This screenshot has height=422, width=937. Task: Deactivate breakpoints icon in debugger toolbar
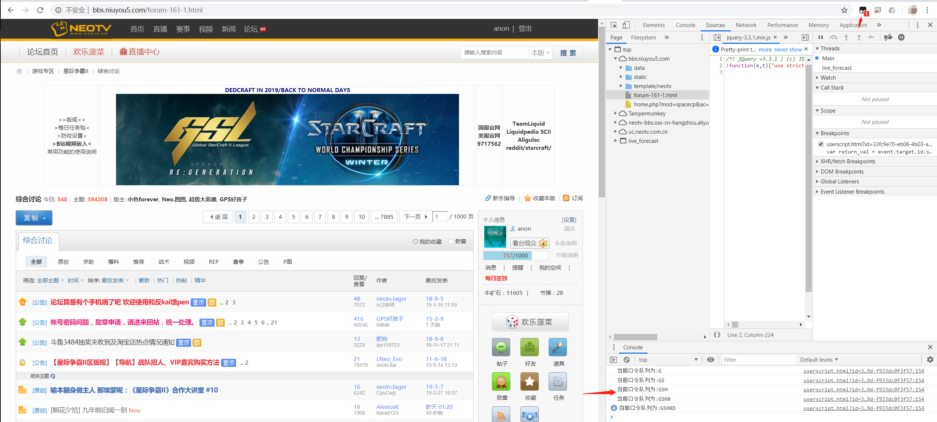pyautogui.click(x=888, y=37)
